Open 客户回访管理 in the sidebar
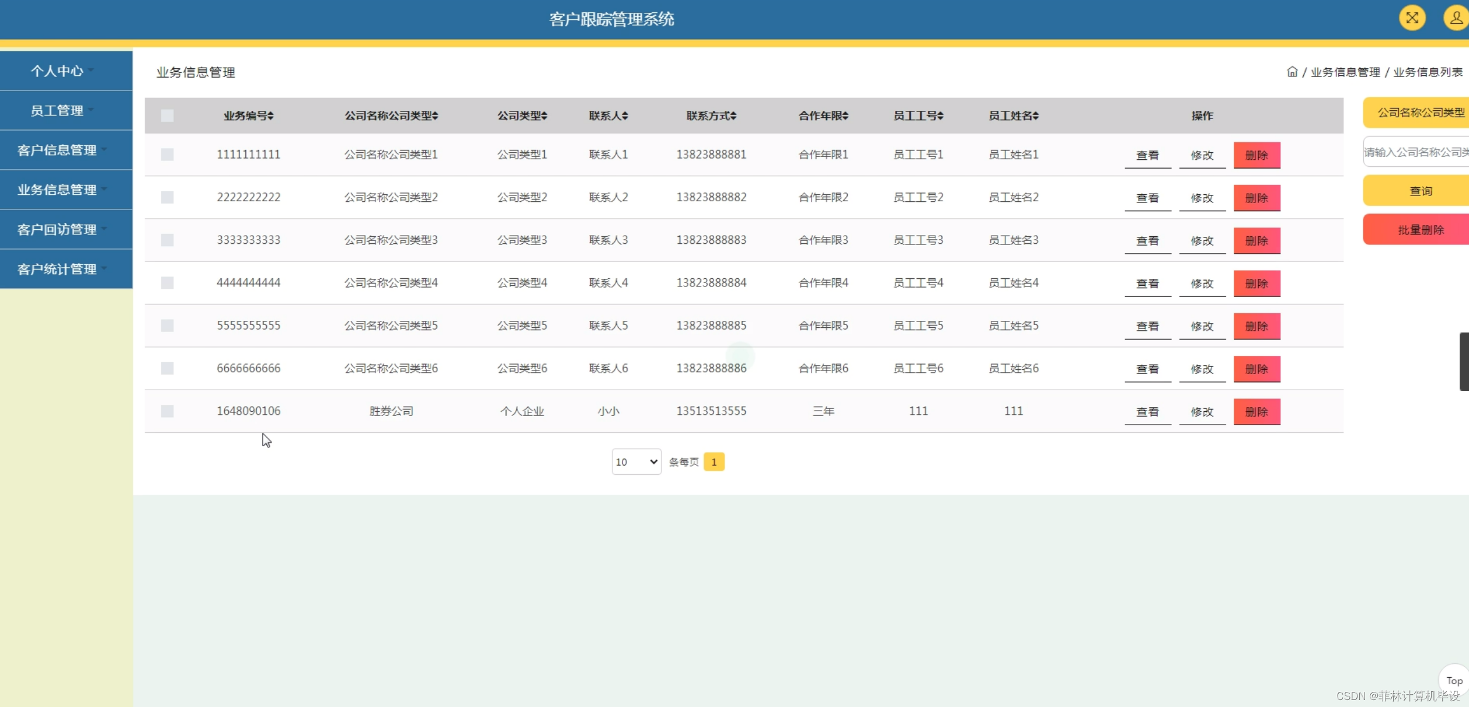 pos(58,230)
